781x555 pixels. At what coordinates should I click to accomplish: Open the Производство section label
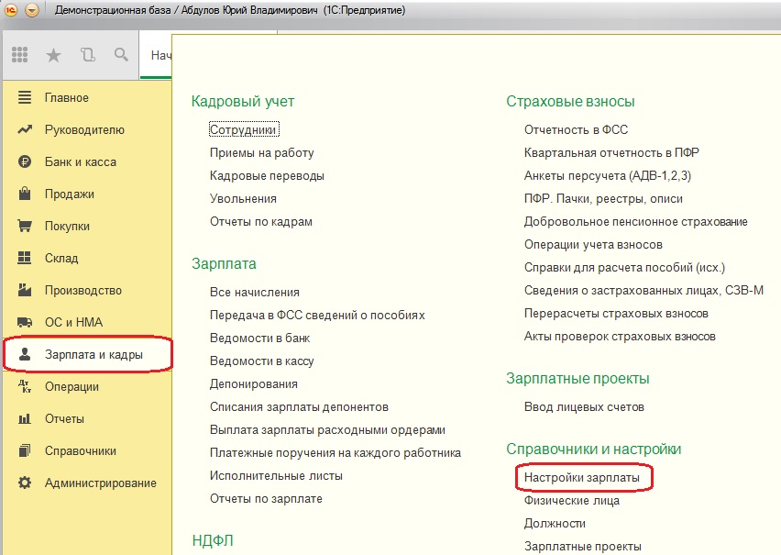83,290
